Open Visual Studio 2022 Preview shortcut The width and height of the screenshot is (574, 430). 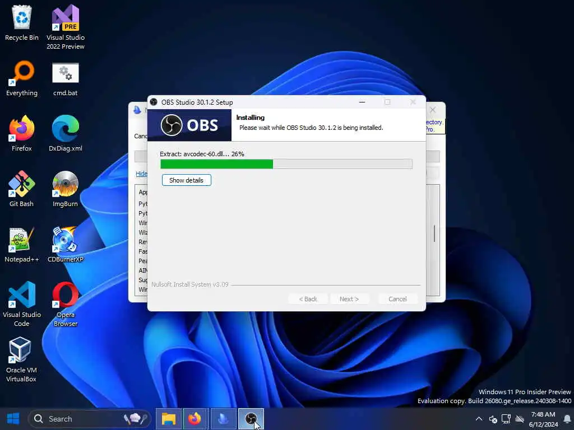(x=66, y=27)
